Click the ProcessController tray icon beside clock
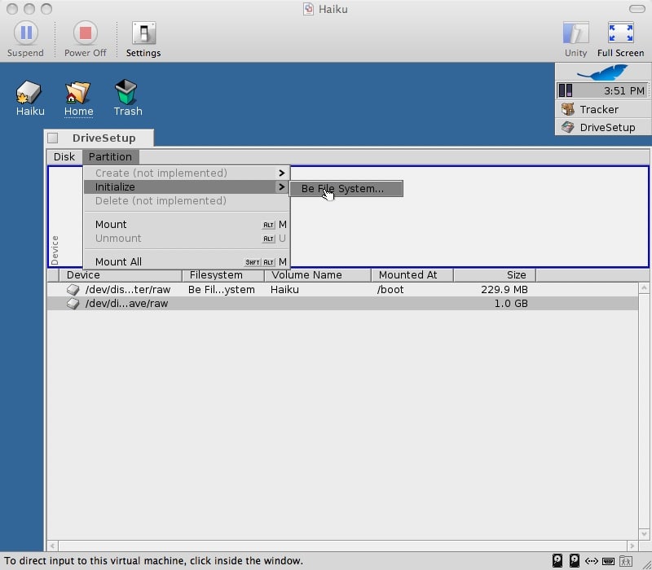The height and width of the screenshot is (570, 652). click(565, 90)
